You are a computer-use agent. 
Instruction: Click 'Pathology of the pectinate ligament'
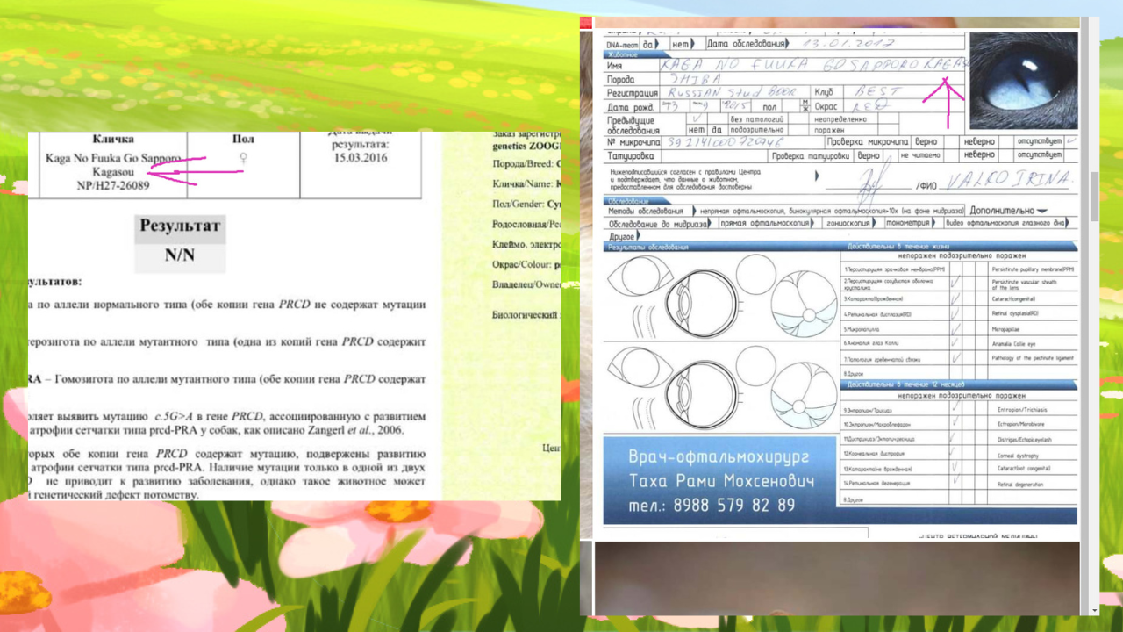1033,359
